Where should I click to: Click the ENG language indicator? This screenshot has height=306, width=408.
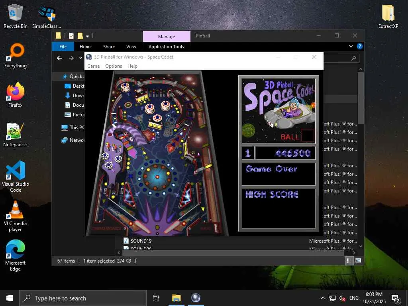(354, 298)
